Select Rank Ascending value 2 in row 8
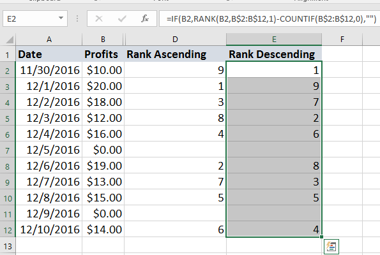 [x=175, y=166]
